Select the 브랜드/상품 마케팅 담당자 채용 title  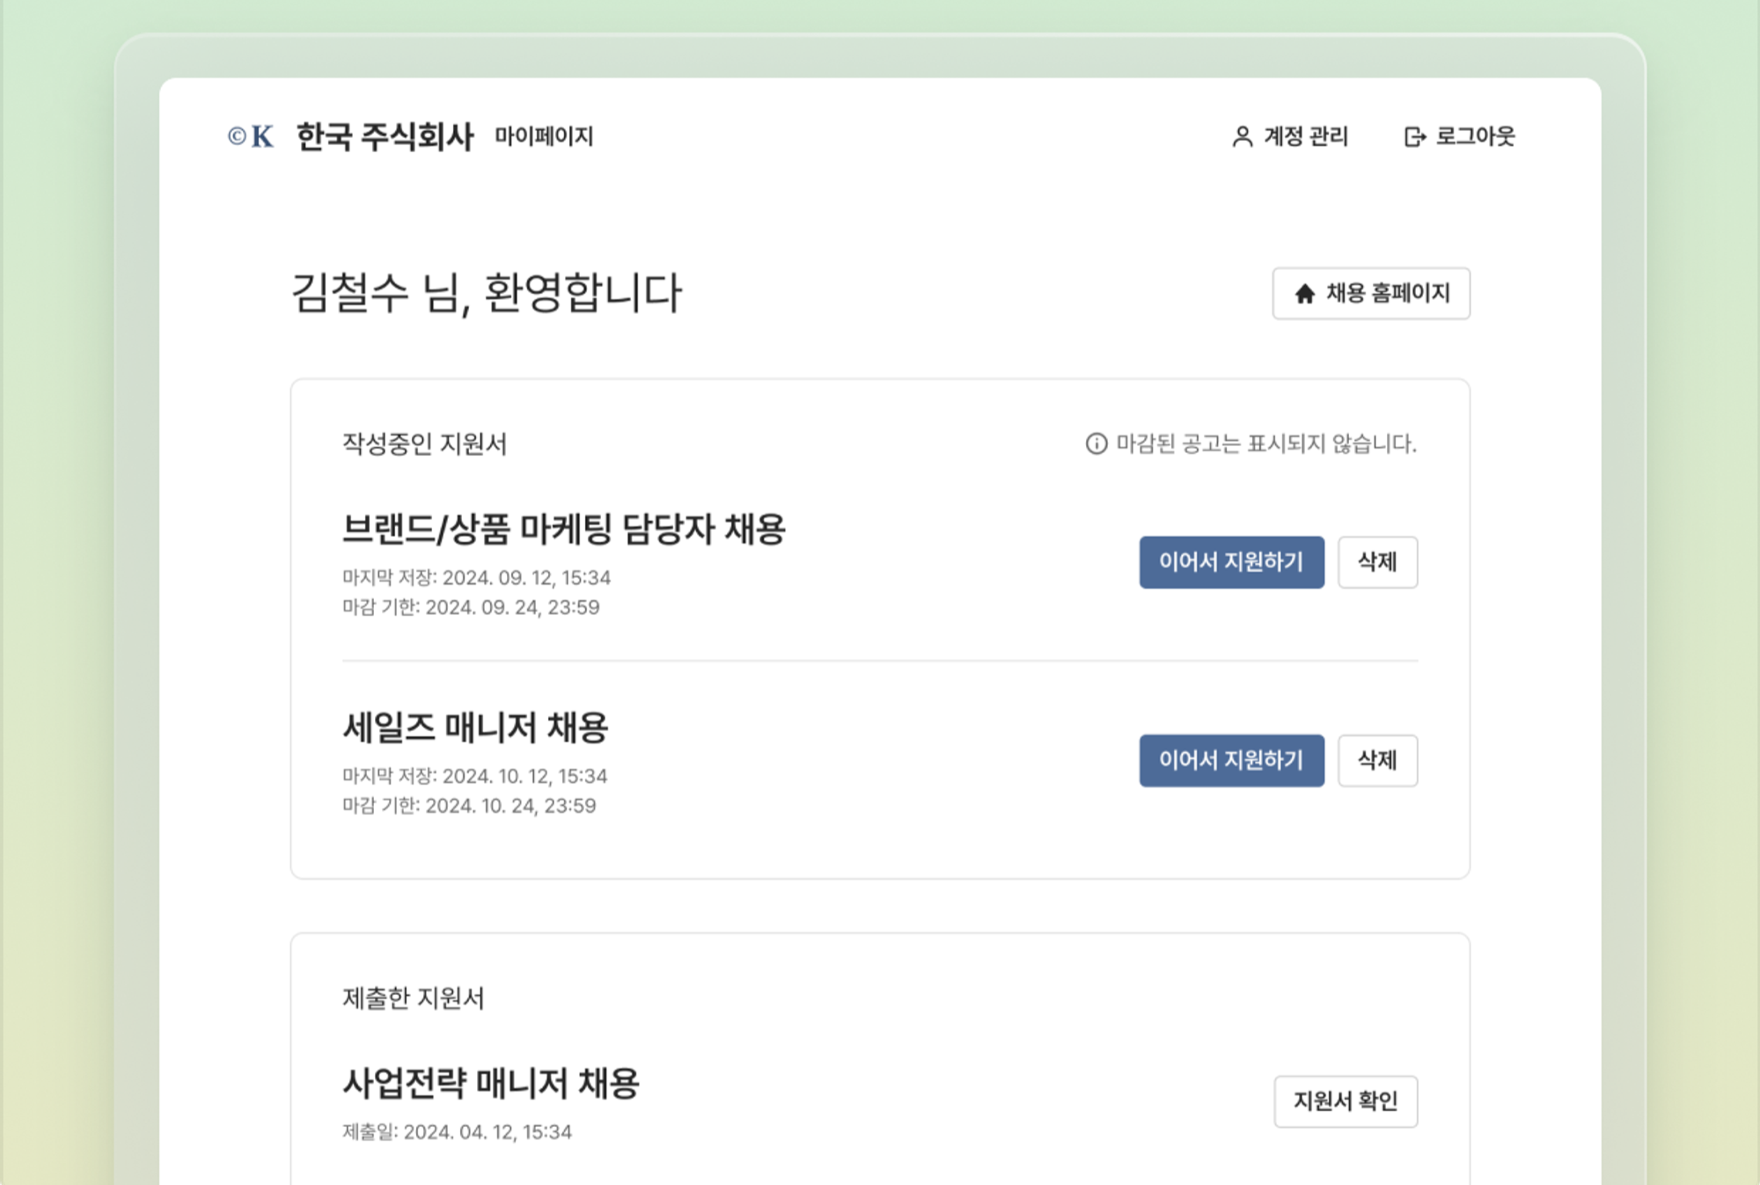(563, 529)
